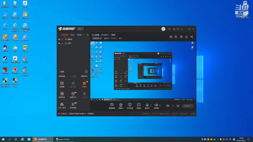Click the 修改 pill beside the room title
Image resolution: width=253 pixels, height=142 pixels.
click(x=113, y=35)
